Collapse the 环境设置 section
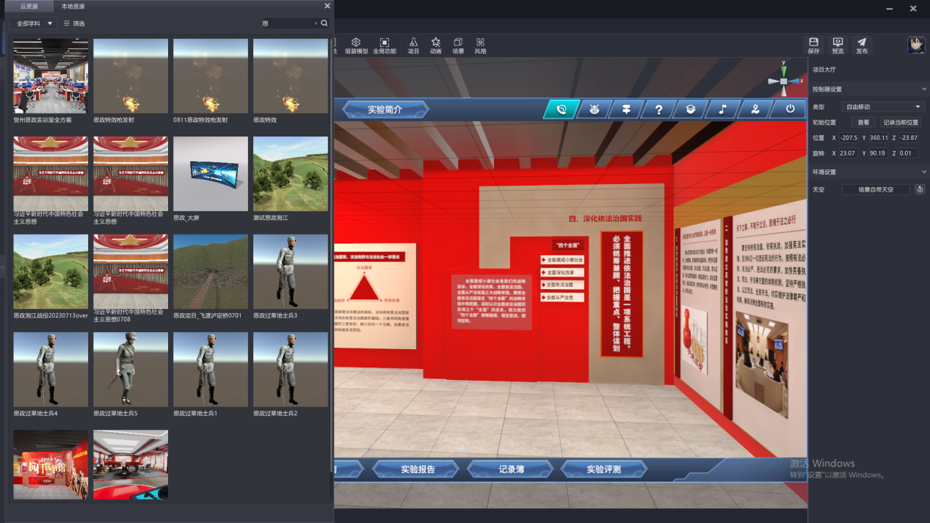Screen dimensions: 930x523 (x=923, y=172)
